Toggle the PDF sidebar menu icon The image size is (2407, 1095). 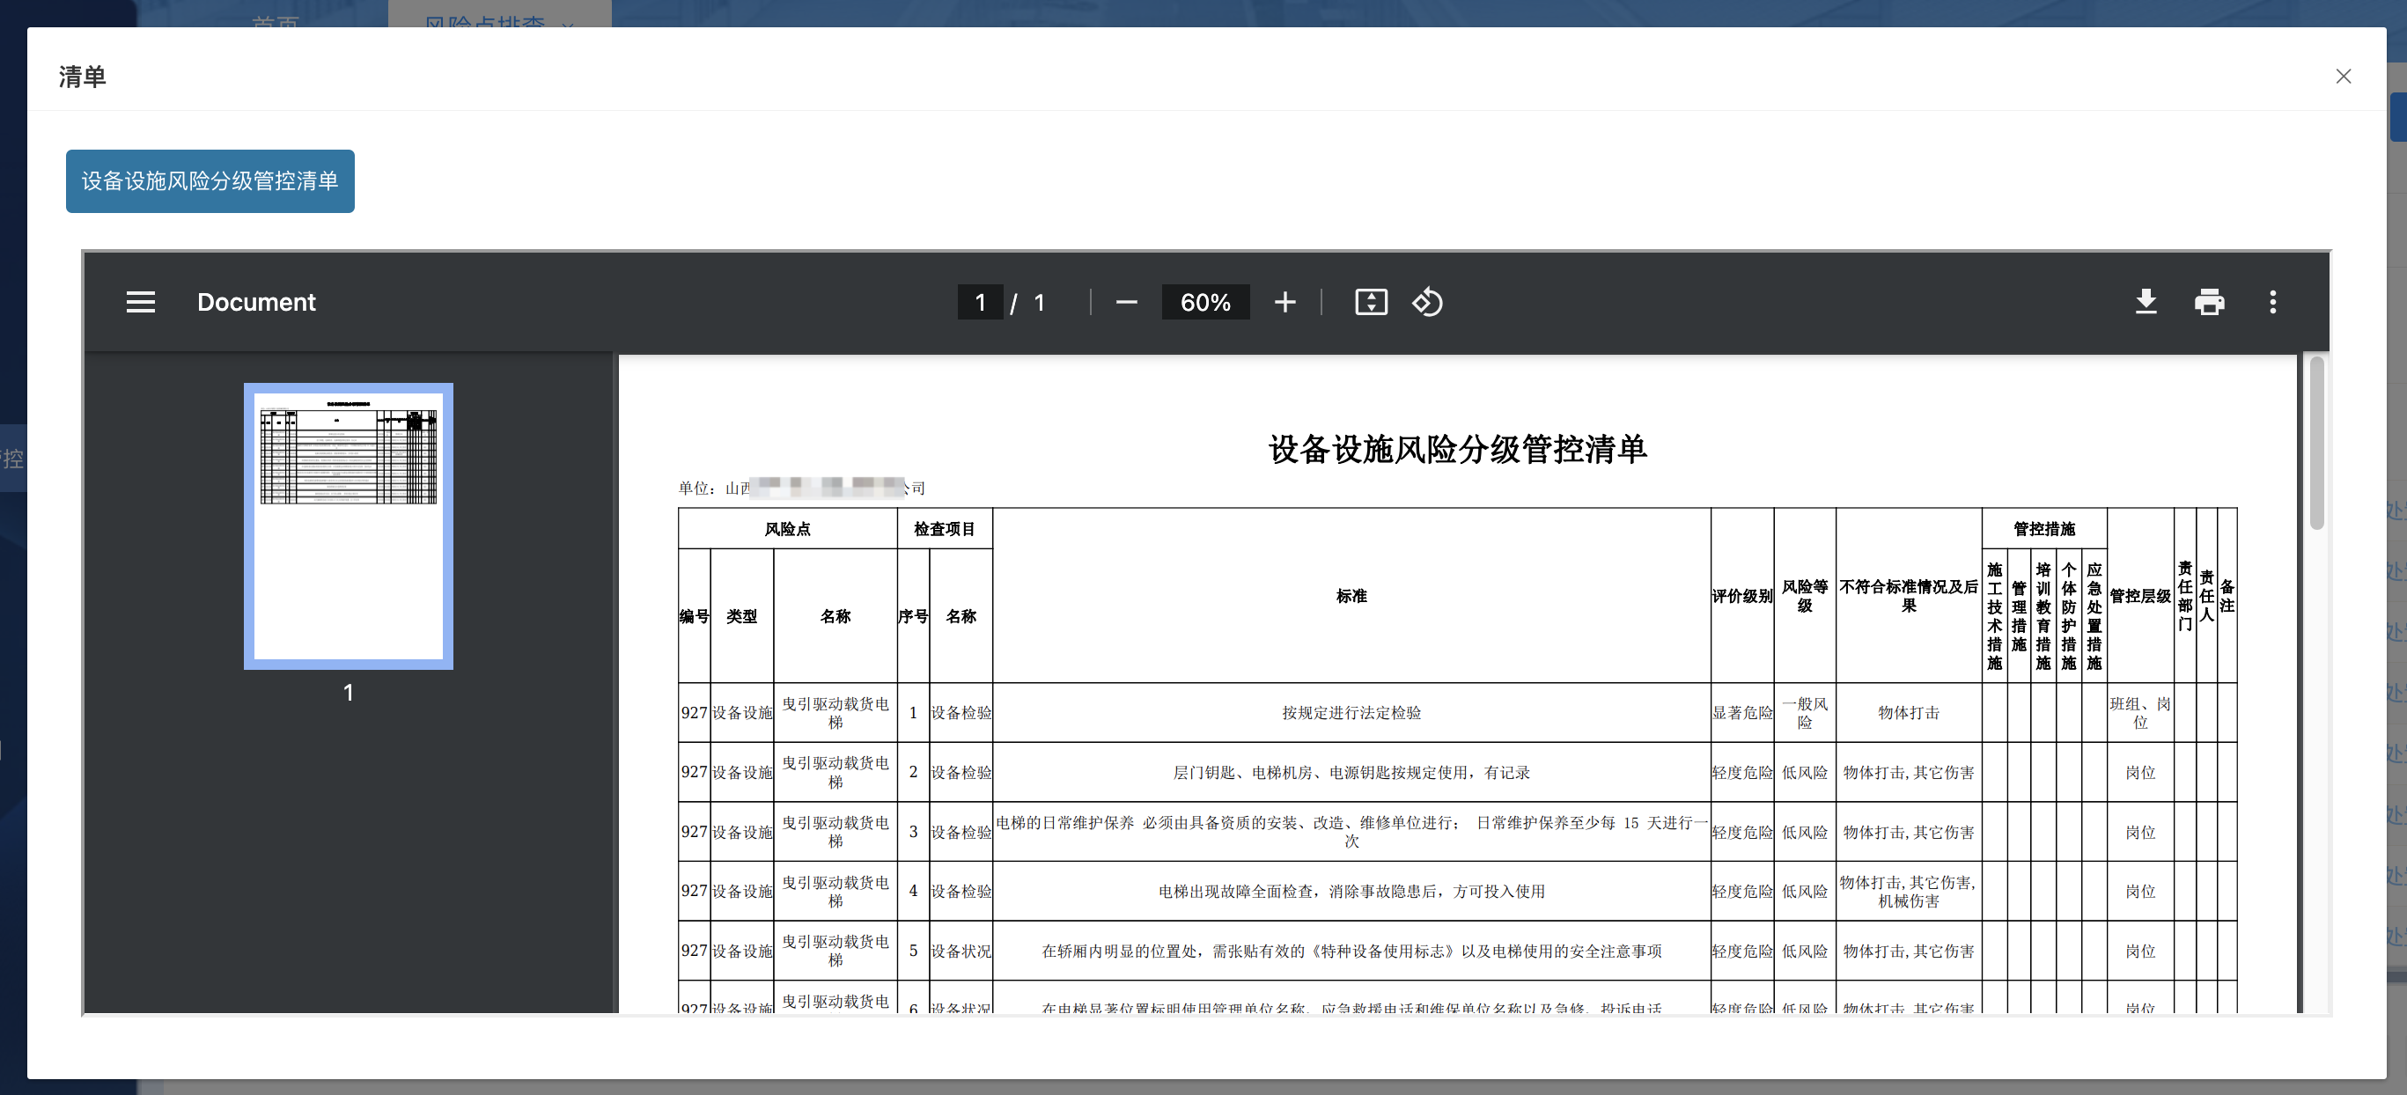[141, 302]
